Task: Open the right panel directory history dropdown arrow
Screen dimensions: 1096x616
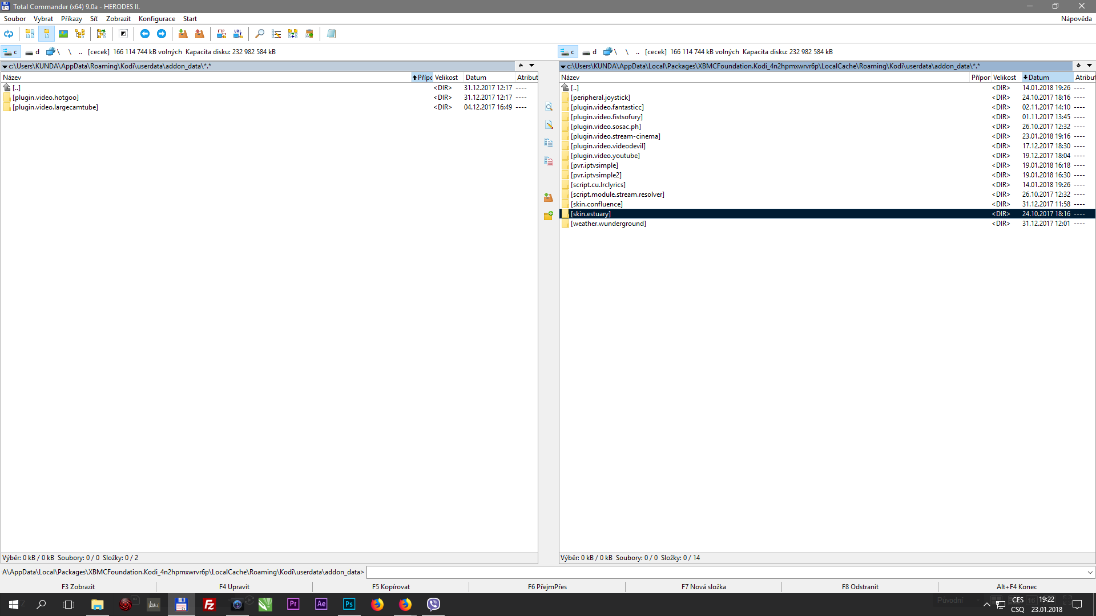Action: (1089, 66)
